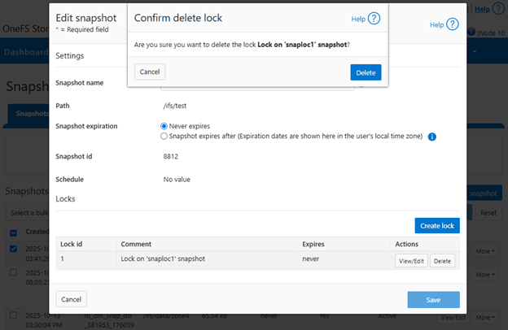Open the bulk action dropdown in snapshots list
The image size is (508, 330).
(28, 213)
